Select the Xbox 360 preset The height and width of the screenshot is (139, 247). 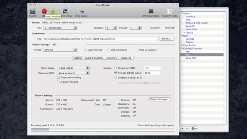click(x=191, y=58)
